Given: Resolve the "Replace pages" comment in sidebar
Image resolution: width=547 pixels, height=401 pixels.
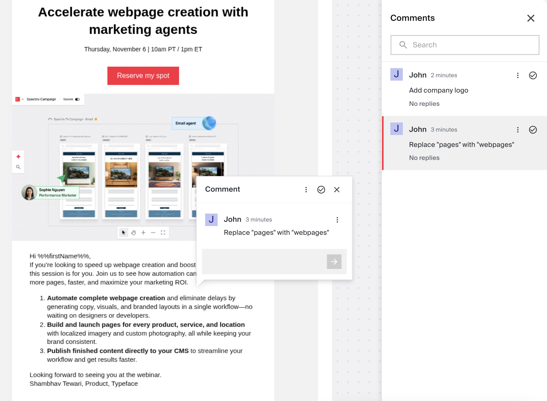Looking at the screenshot, I should [533, 130].
